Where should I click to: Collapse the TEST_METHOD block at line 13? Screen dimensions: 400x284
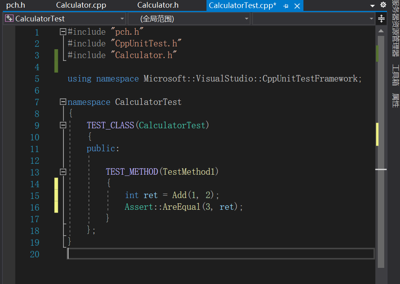click(x=63, y=172)
